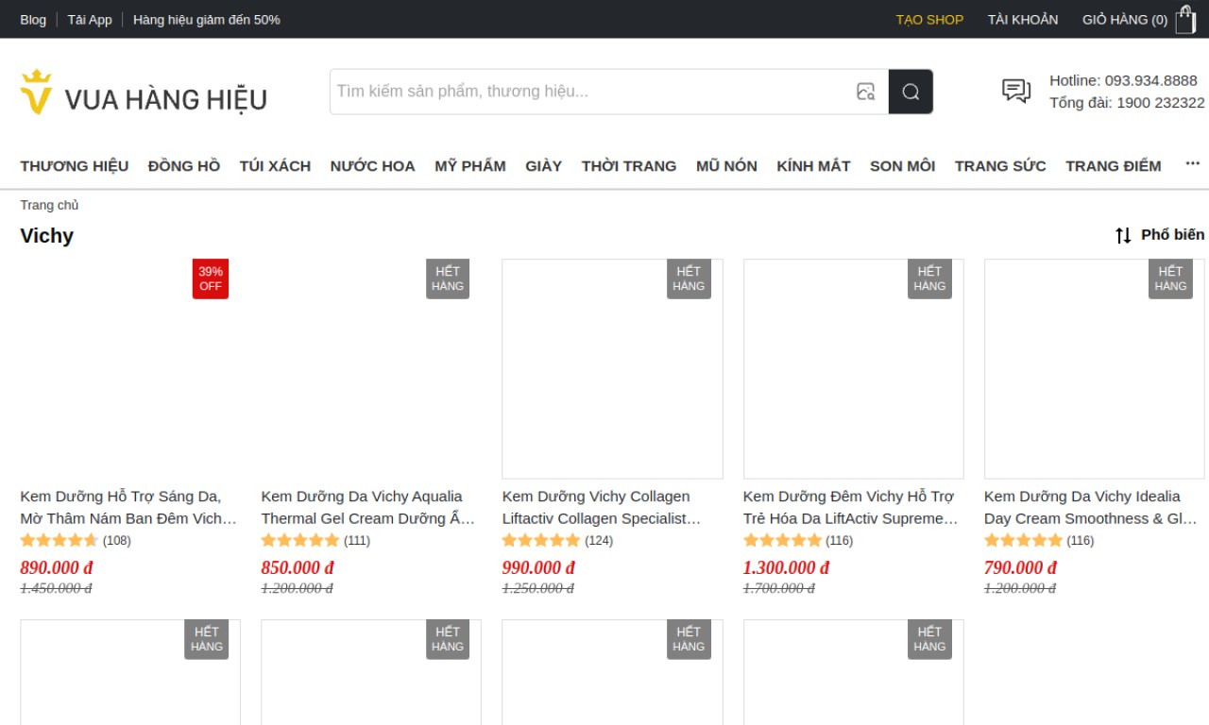
Task: Open TRANG ĐIỂM category
Action: point(1114,166)
